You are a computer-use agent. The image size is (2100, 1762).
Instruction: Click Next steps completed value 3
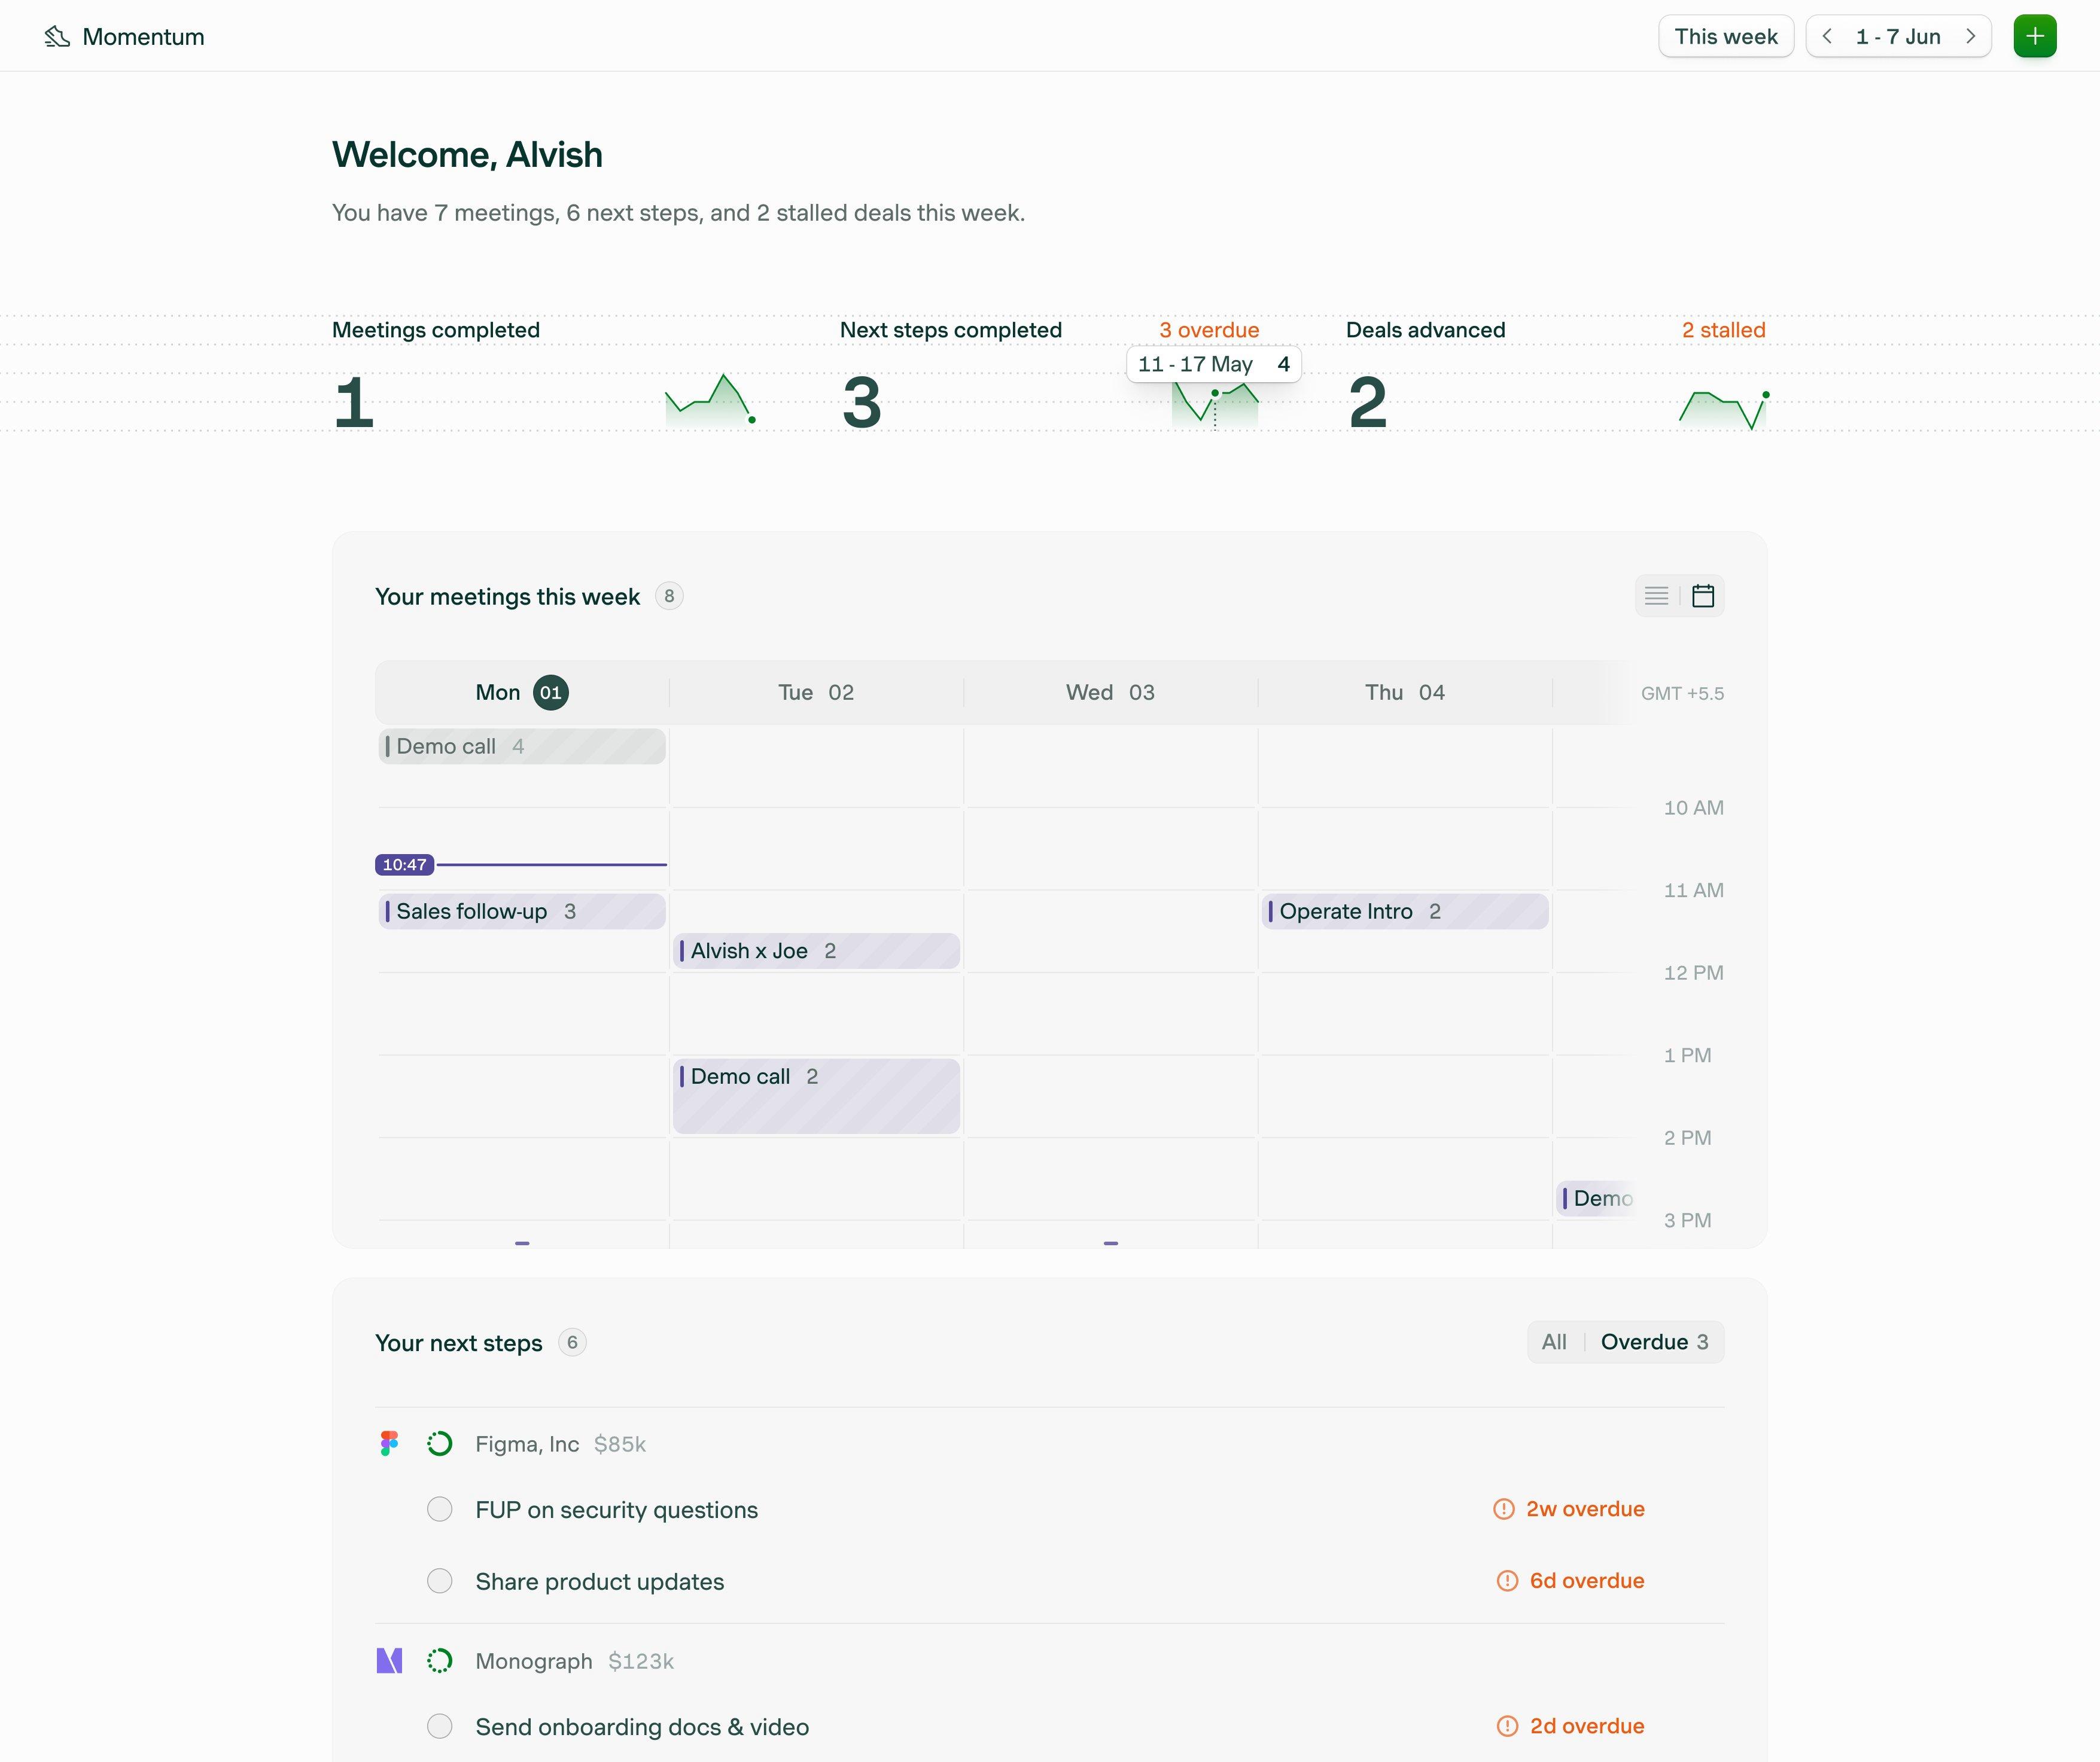point(862,403)
